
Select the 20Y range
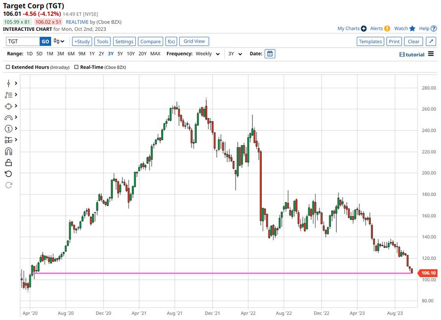(x=143, y=54)
